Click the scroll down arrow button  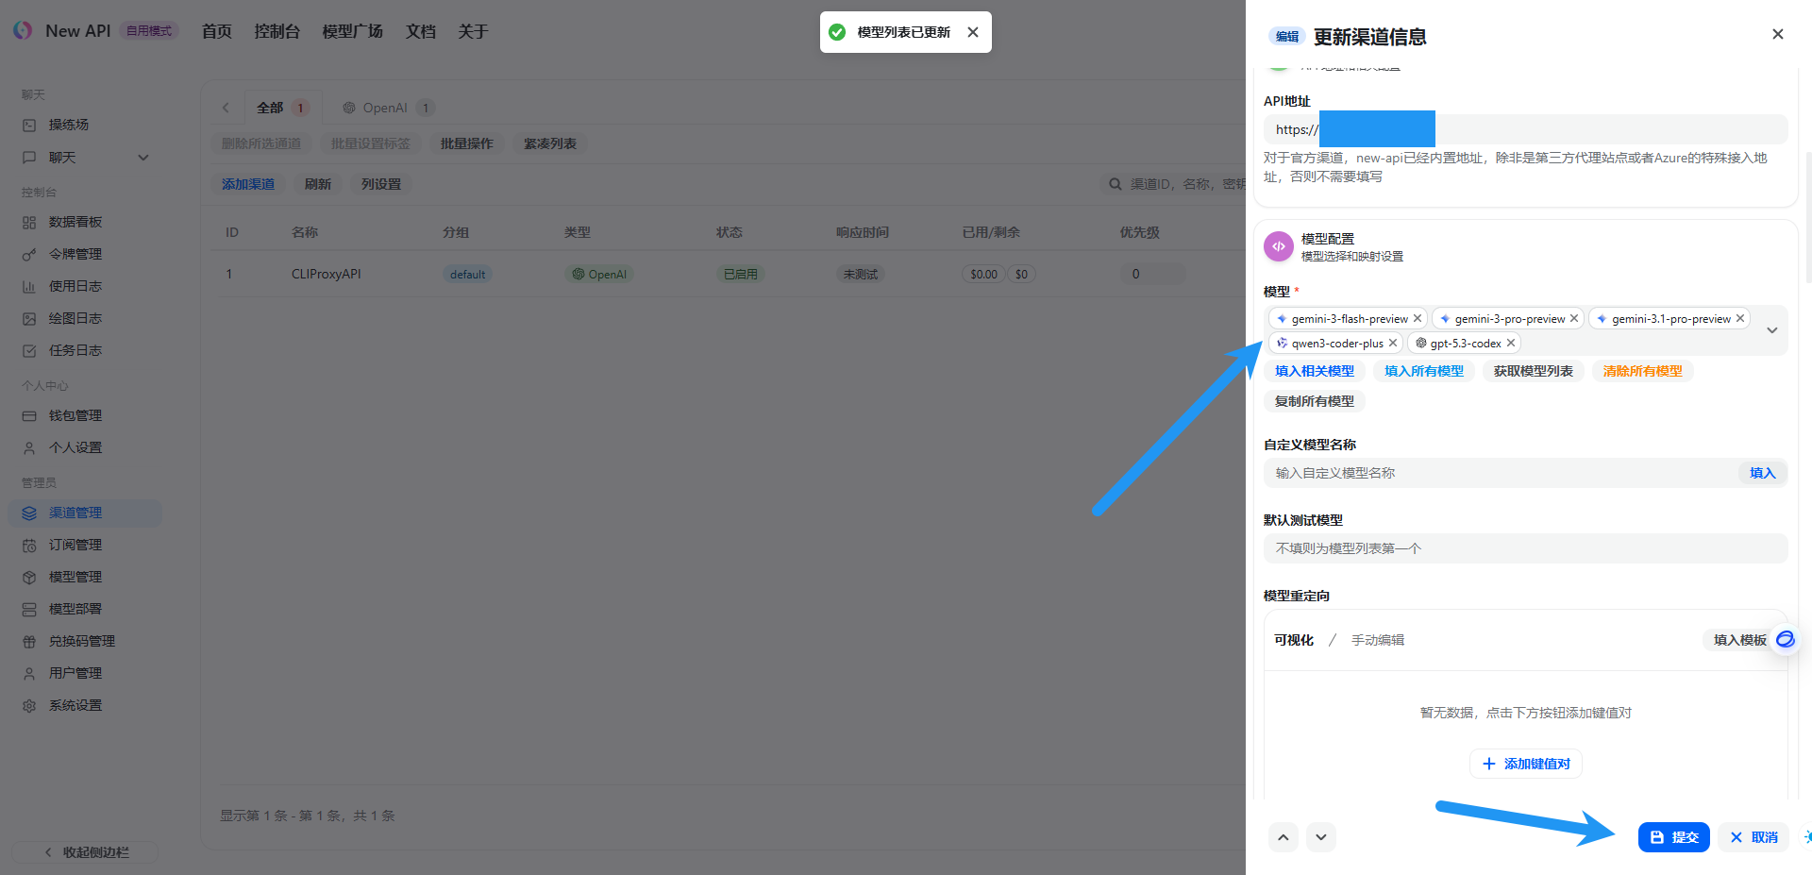1320,837
